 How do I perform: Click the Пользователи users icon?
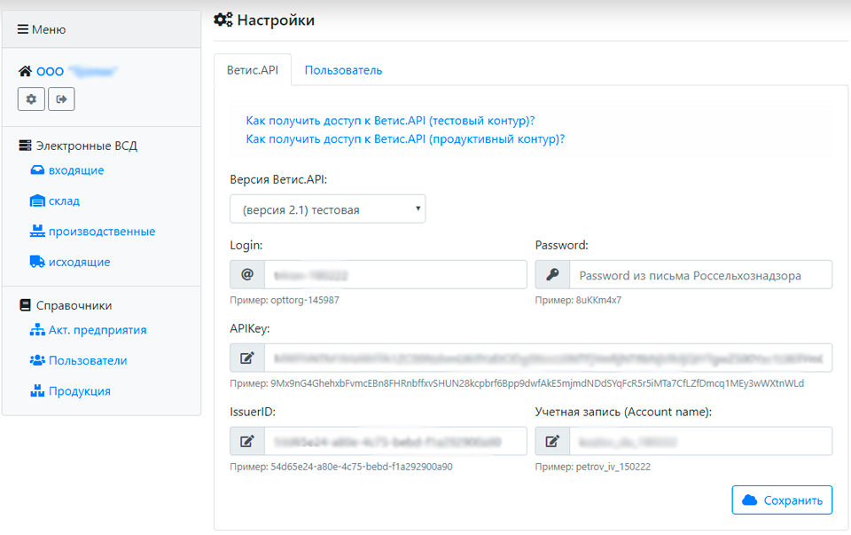[x=37, y=360]
